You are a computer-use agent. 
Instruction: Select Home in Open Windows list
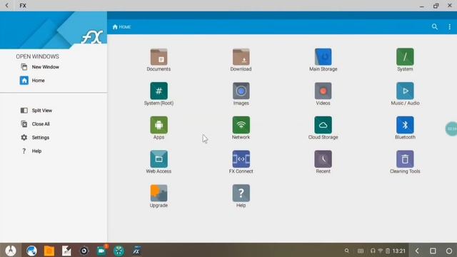[32, 81]
